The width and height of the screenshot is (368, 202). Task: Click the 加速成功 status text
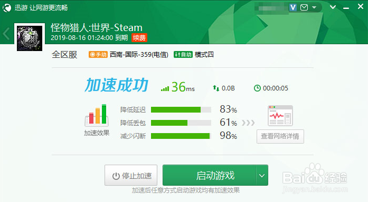116,85
